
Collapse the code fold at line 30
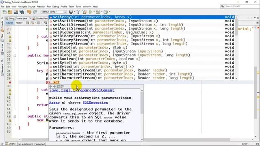15,56
